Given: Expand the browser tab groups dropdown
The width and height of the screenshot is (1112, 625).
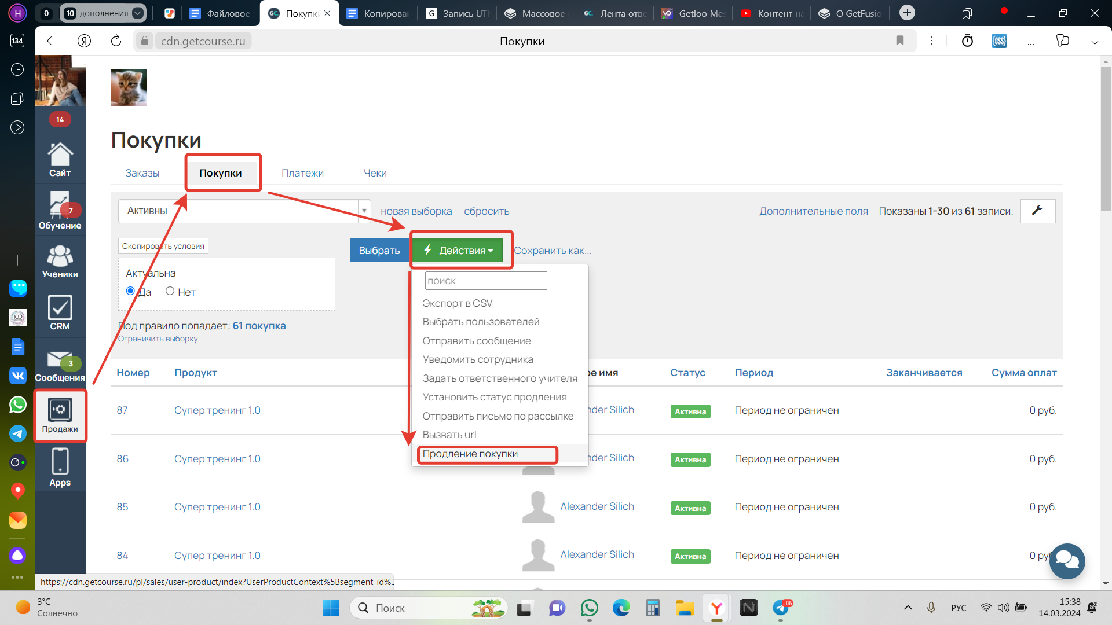Looking at the screenshot, I should [x=138, y=13].
